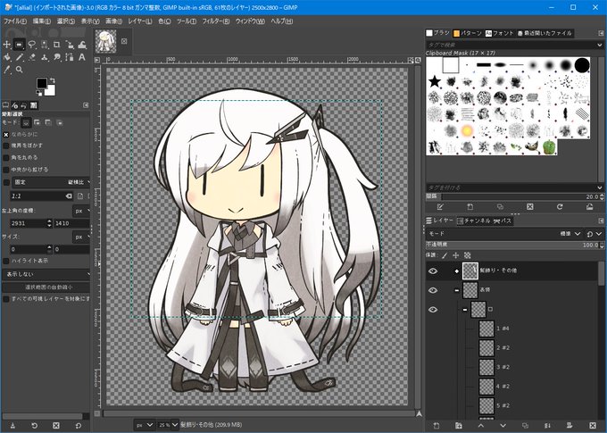Screen dimensions: 607x433
Task: Select the Unified Transform tool
Action: pyautogui.click(x=70, y=45)
